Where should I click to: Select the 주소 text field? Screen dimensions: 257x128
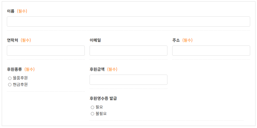click(211, 51)
